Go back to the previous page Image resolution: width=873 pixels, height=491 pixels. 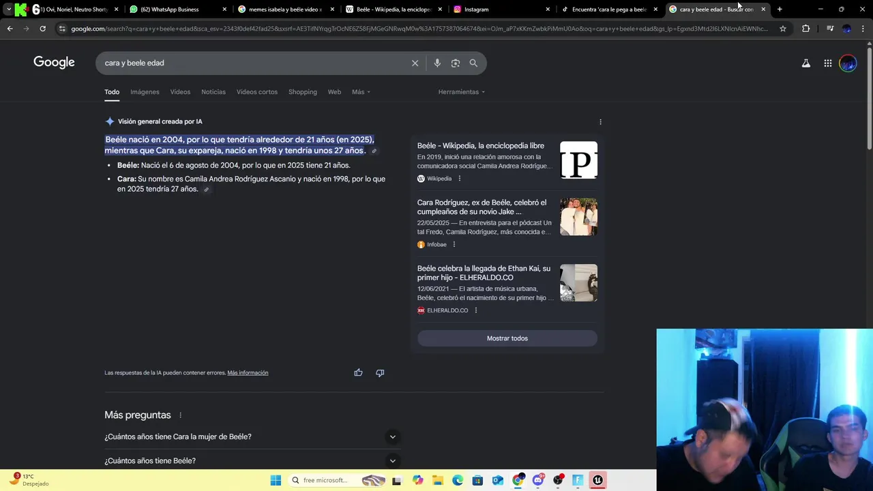[10, 29]
